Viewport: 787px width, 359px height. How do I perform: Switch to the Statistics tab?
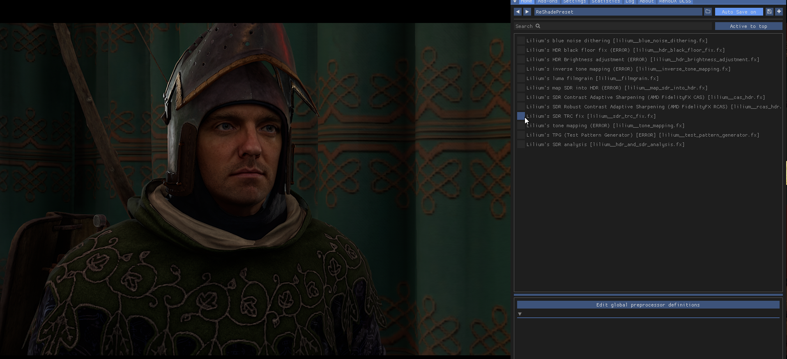tap(606, 2)
